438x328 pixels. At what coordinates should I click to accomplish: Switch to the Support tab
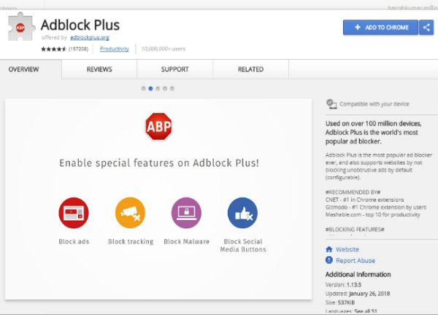[175, 69]
